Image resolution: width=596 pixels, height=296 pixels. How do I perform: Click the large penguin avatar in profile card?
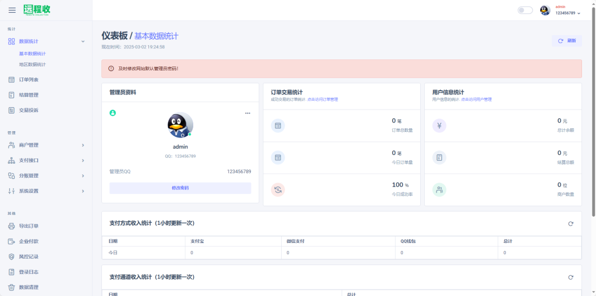180,125
